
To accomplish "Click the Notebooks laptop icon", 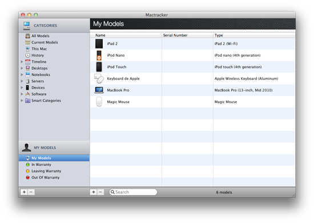I will (27, 74).
